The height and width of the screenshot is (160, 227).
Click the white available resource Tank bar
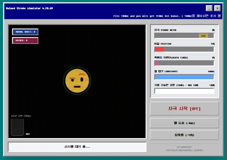[184, 91]
